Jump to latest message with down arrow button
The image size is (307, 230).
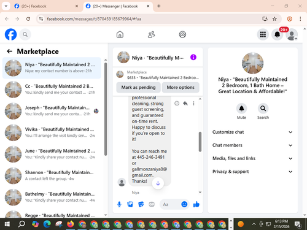tap(158, 183)
